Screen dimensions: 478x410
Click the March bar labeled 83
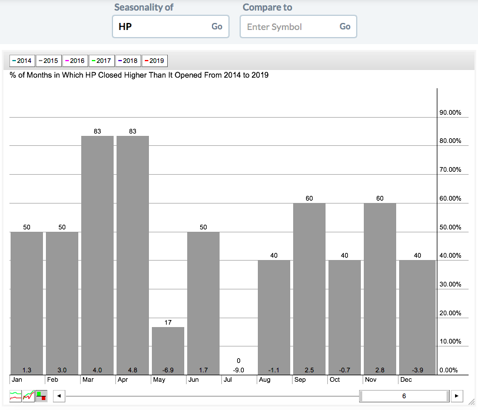click(97, 255)
